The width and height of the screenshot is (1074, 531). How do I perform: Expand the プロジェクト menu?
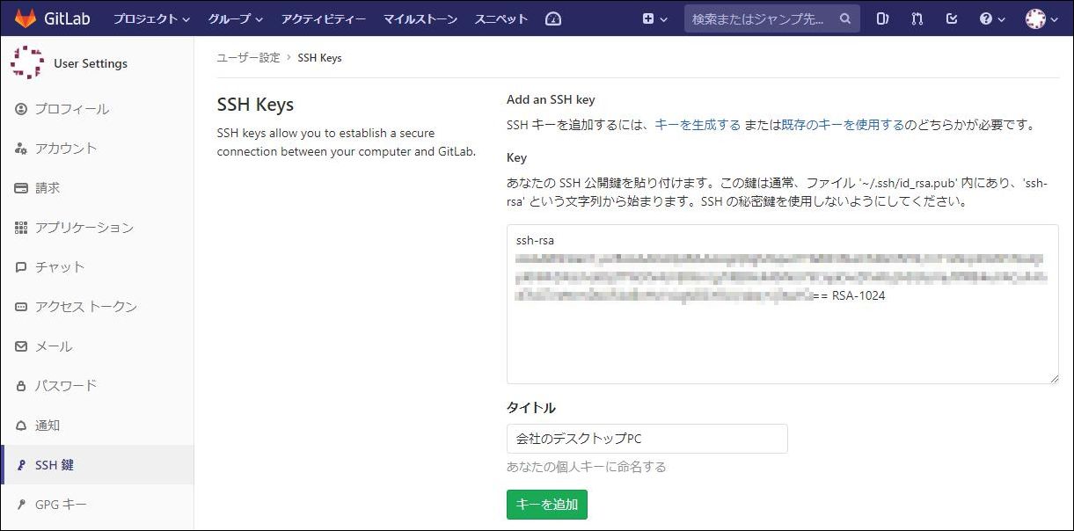[151, 18]
